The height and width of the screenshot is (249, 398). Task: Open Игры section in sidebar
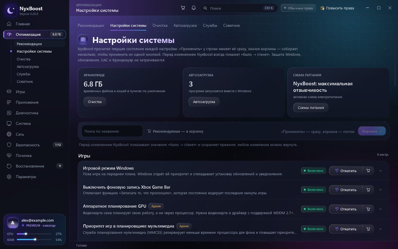click(35, 92)
